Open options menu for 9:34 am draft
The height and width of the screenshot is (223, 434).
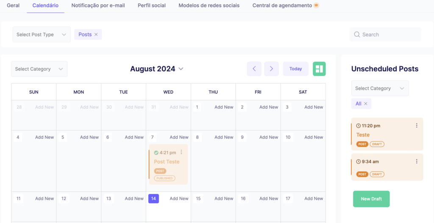[x=417, y=161]
